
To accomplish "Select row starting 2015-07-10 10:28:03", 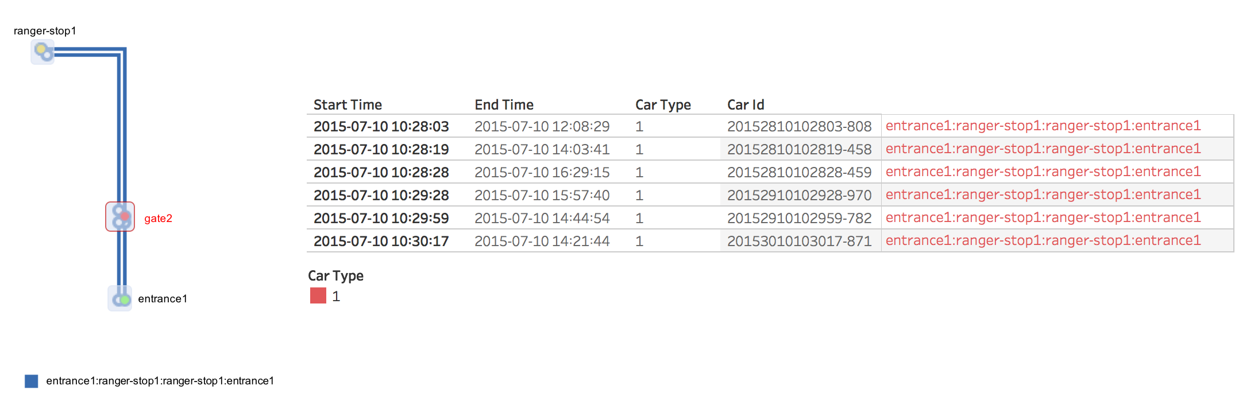I will pyautogui.click(x=770, y=126).
